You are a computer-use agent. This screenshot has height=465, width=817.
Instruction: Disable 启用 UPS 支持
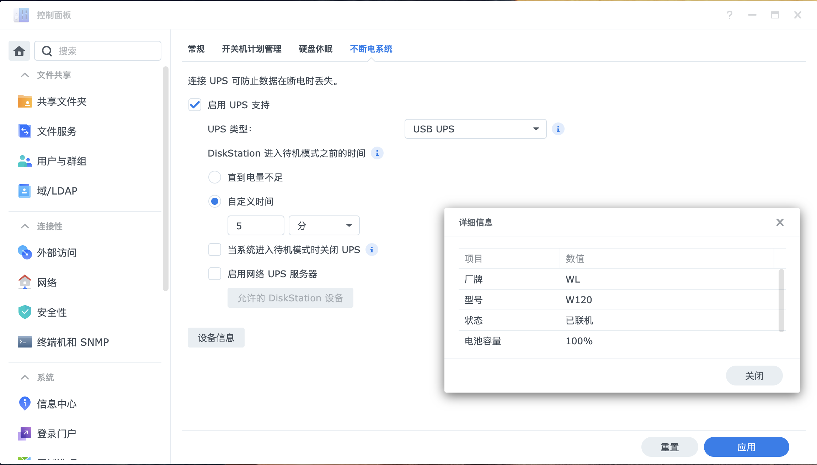pos(194,105)
